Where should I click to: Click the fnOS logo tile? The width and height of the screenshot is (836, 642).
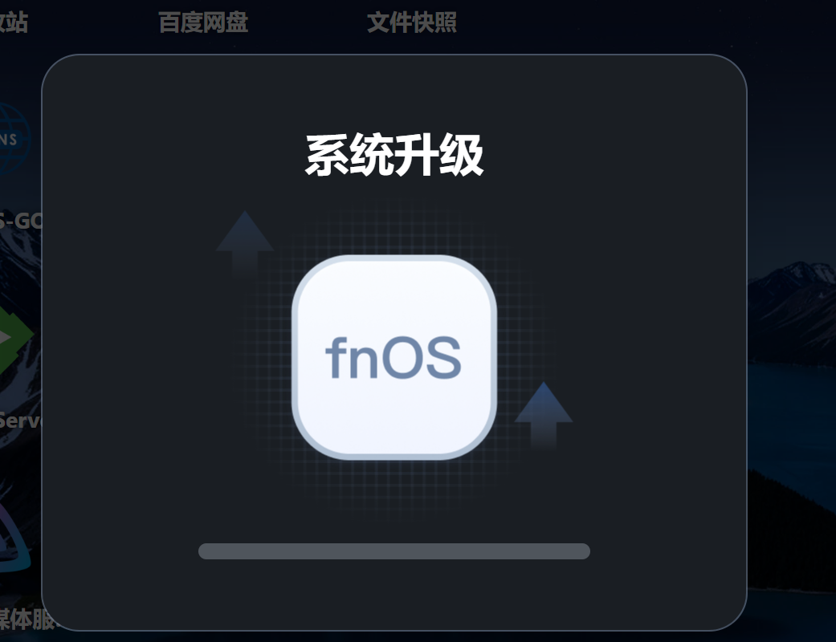tap(394, 357)
